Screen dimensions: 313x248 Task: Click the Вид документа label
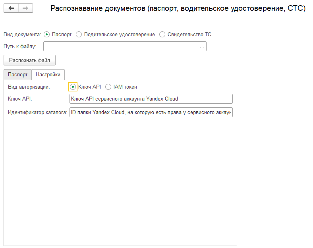pyautogui.click(x=22, y=35)
